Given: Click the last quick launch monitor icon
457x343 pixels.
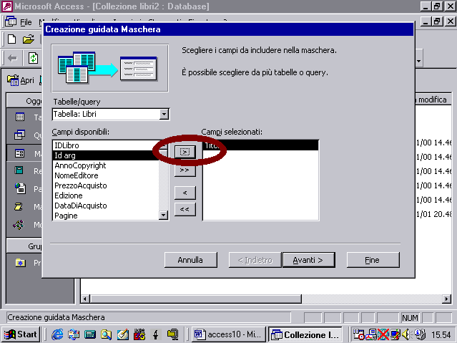Looking at the screenshot, I should (x=172, y=334).
